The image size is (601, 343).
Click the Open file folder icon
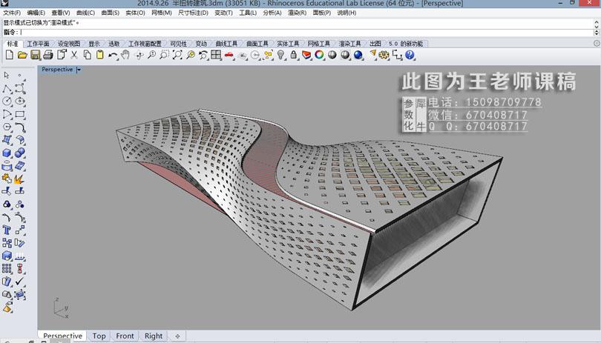click(x=22, y=55)
